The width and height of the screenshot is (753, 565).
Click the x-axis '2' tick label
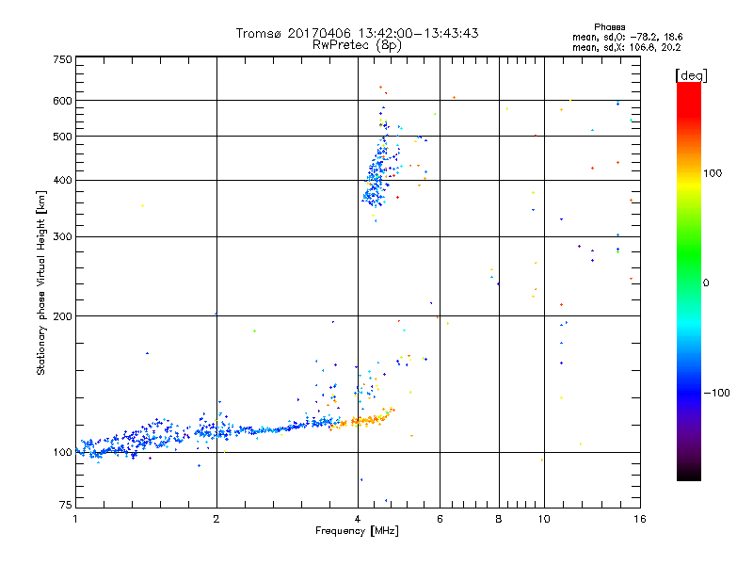pos(216,519)
